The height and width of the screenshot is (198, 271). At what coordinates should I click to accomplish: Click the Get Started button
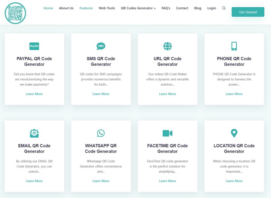[248, 12]
